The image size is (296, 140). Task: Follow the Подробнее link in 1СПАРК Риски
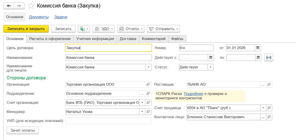click(193, 94)
